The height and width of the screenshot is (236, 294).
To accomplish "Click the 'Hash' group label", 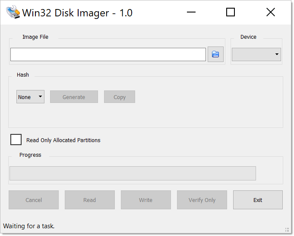I will (x=23, y=75).
